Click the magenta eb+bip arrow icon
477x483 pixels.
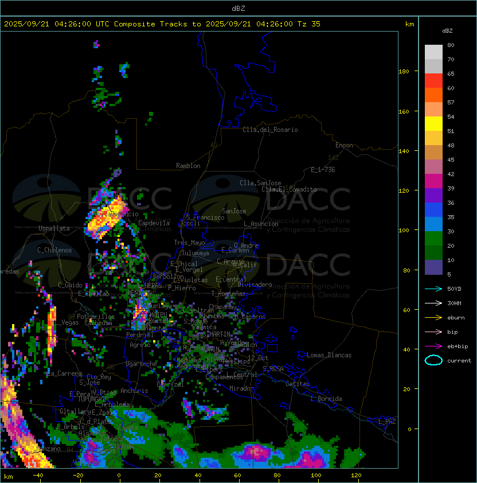pos(433,346)
